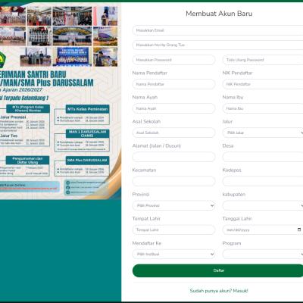
Task: Click the Jalur Tes text on poster
Action: [9, 136]
